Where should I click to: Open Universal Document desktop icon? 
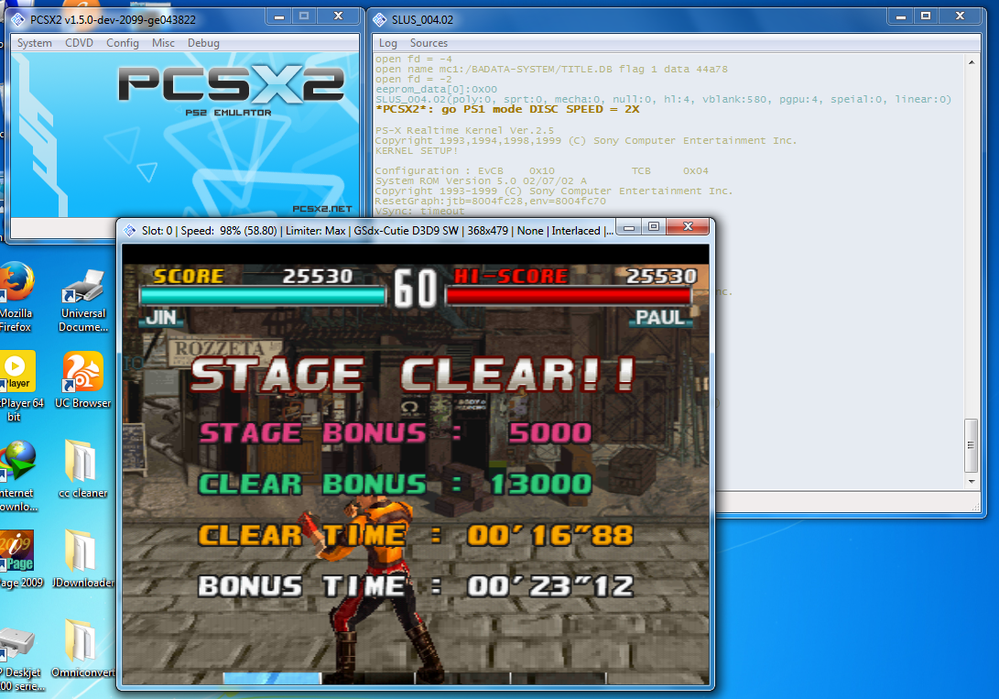click(x=82, y=300)
